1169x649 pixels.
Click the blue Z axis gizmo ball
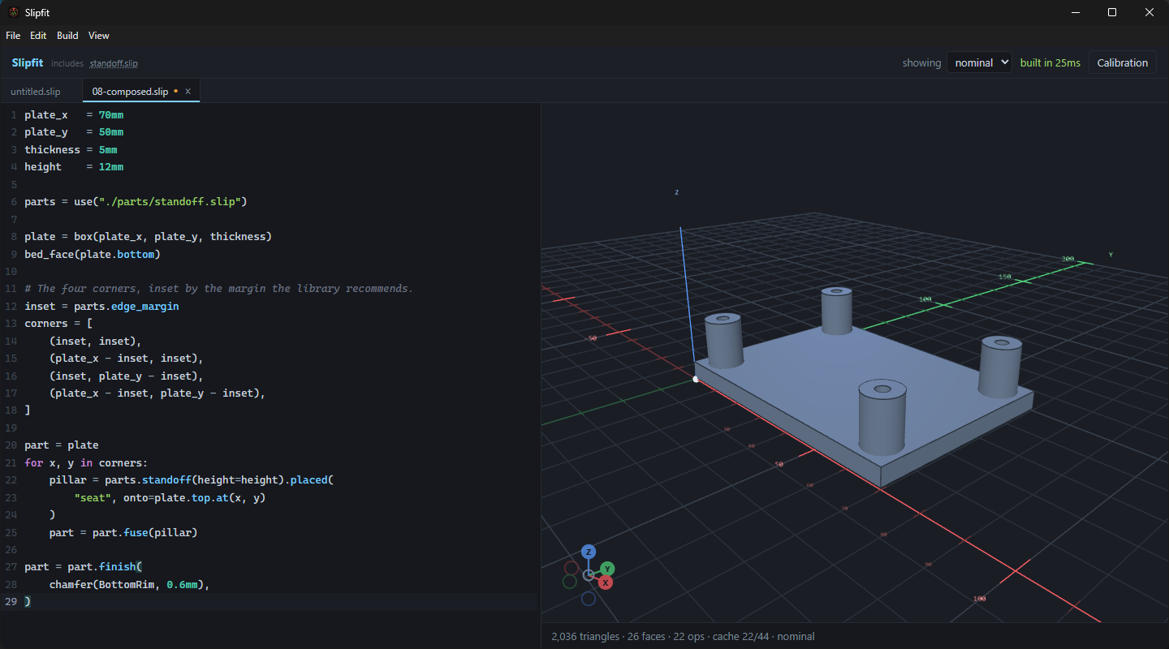coord(589,552)
